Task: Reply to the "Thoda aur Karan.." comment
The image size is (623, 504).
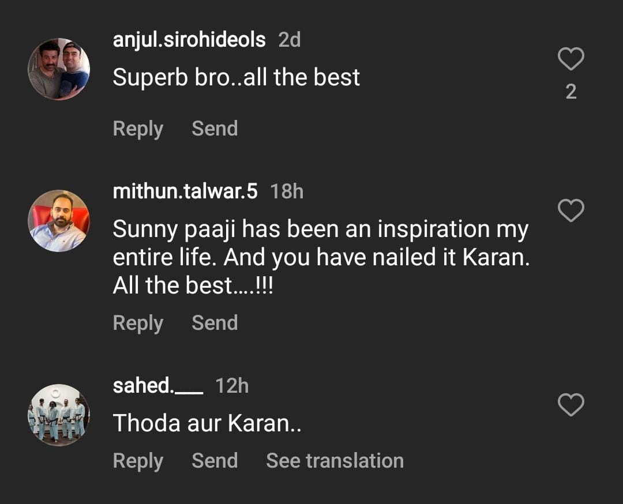Action: 138,461
